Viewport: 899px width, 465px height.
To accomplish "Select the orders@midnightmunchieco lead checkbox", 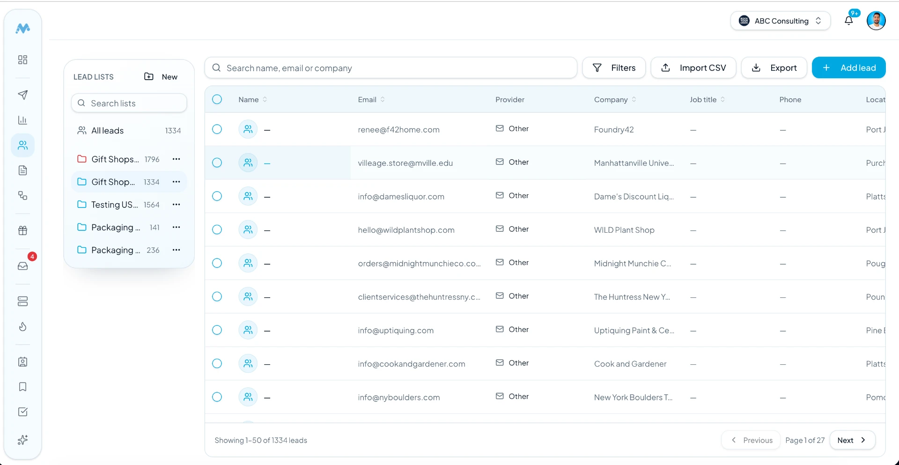I will click(x=217, y=263).
